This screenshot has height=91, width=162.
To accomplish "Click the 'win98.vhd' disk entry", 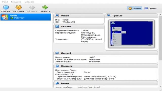I will 100,77.
